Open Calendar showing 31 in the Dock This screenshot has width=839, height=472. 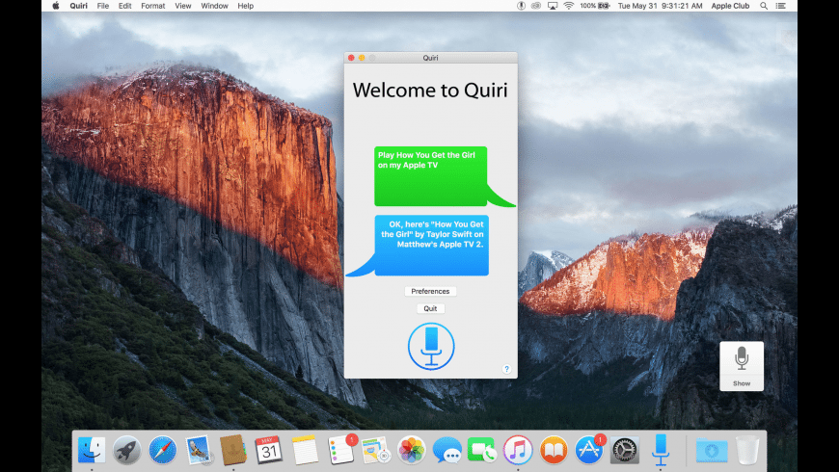click(x=269, y=450)
